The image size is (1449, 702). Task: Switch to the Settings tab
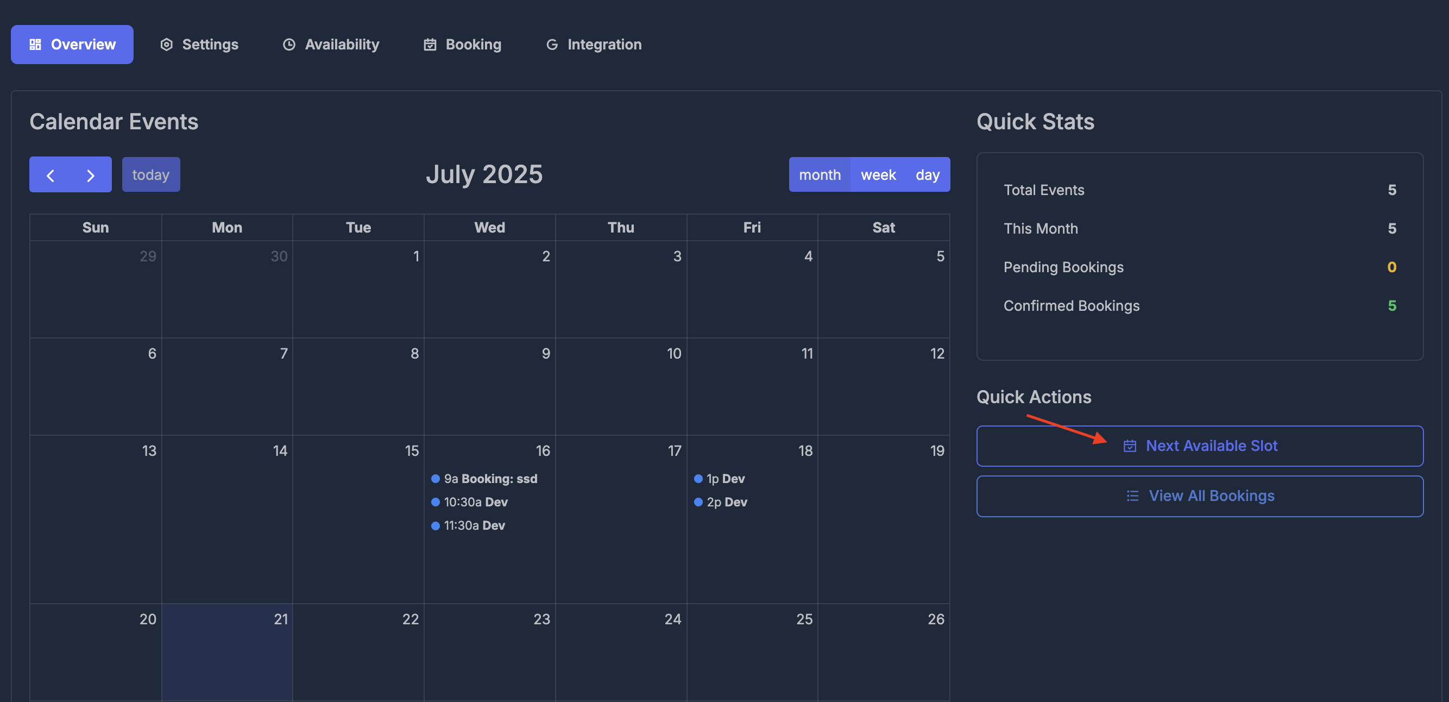(199, 45)
